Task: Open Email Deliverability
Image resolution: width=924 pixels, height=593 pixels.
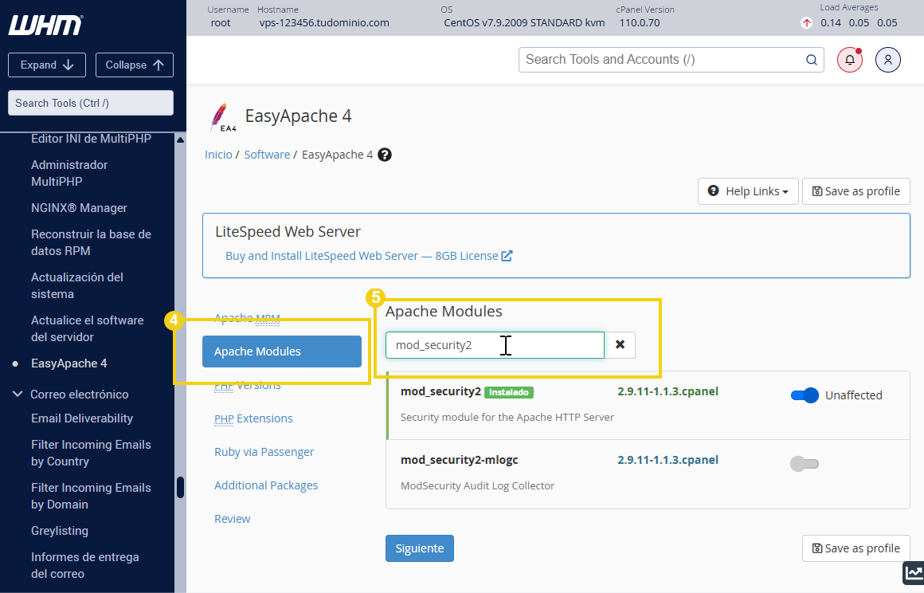Action: (82, 418)
